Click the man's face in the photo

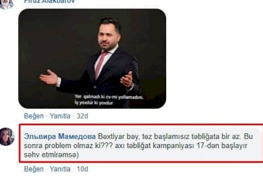pos(107,36)
